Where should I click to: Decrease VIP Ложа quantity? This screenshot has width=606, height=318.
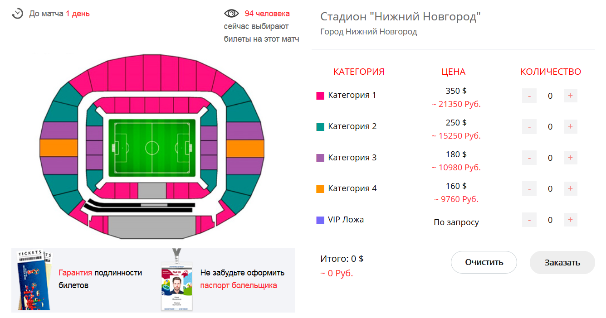[529, 220]
